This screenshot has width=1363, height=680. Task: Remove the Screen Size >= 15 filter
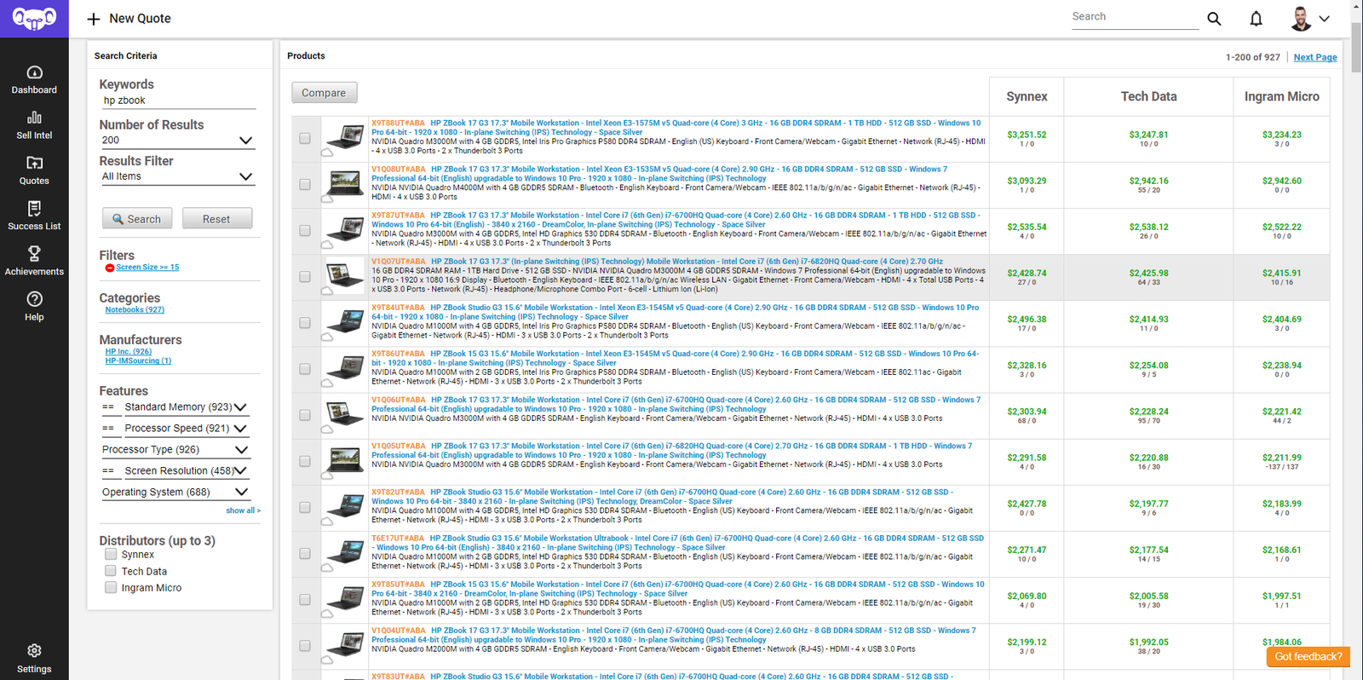click(109, 268)
